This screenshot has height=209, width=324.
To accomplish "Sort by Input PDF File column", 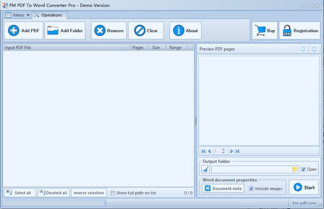I will 67,48.
